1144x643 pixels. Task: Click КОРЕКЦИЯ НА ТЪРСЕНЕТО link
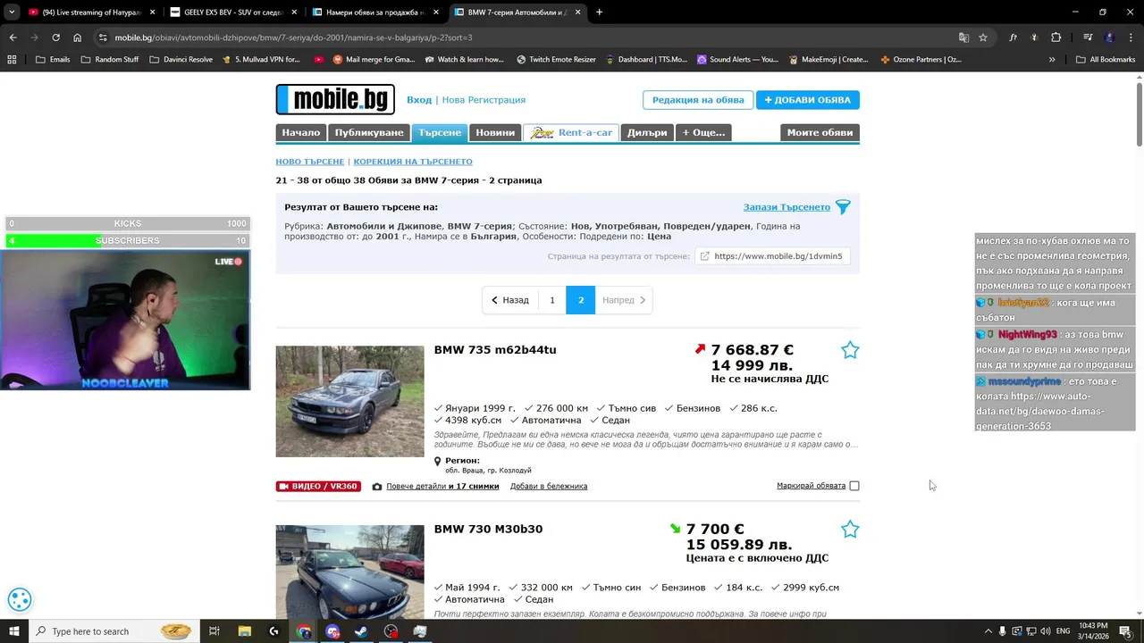pyautogui.click(x=413, y=162)
